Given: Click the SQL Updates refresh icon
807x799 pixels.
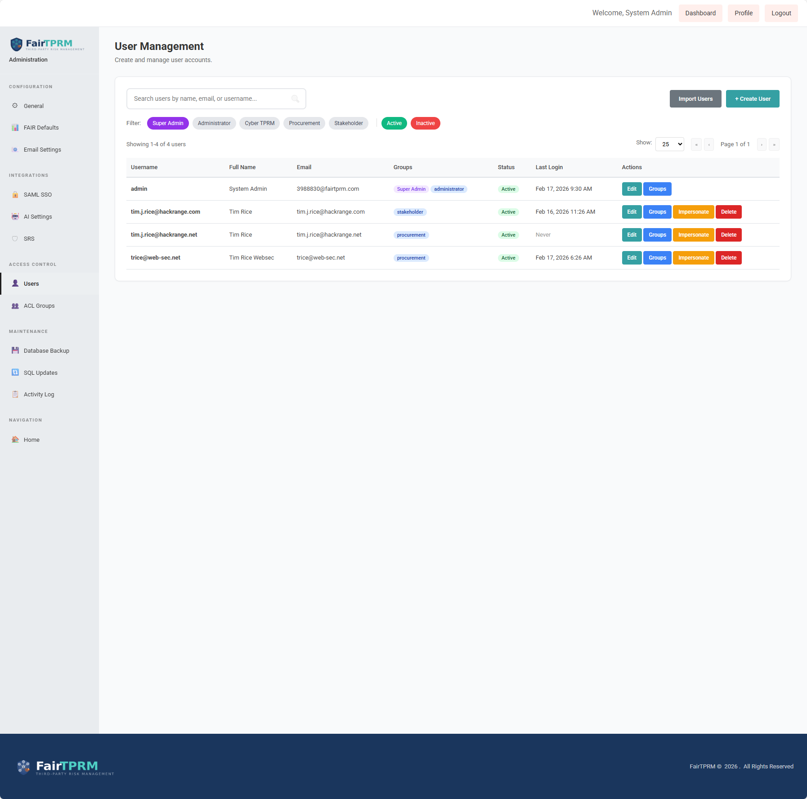Looking at the screenshot, I should [15, 373].
